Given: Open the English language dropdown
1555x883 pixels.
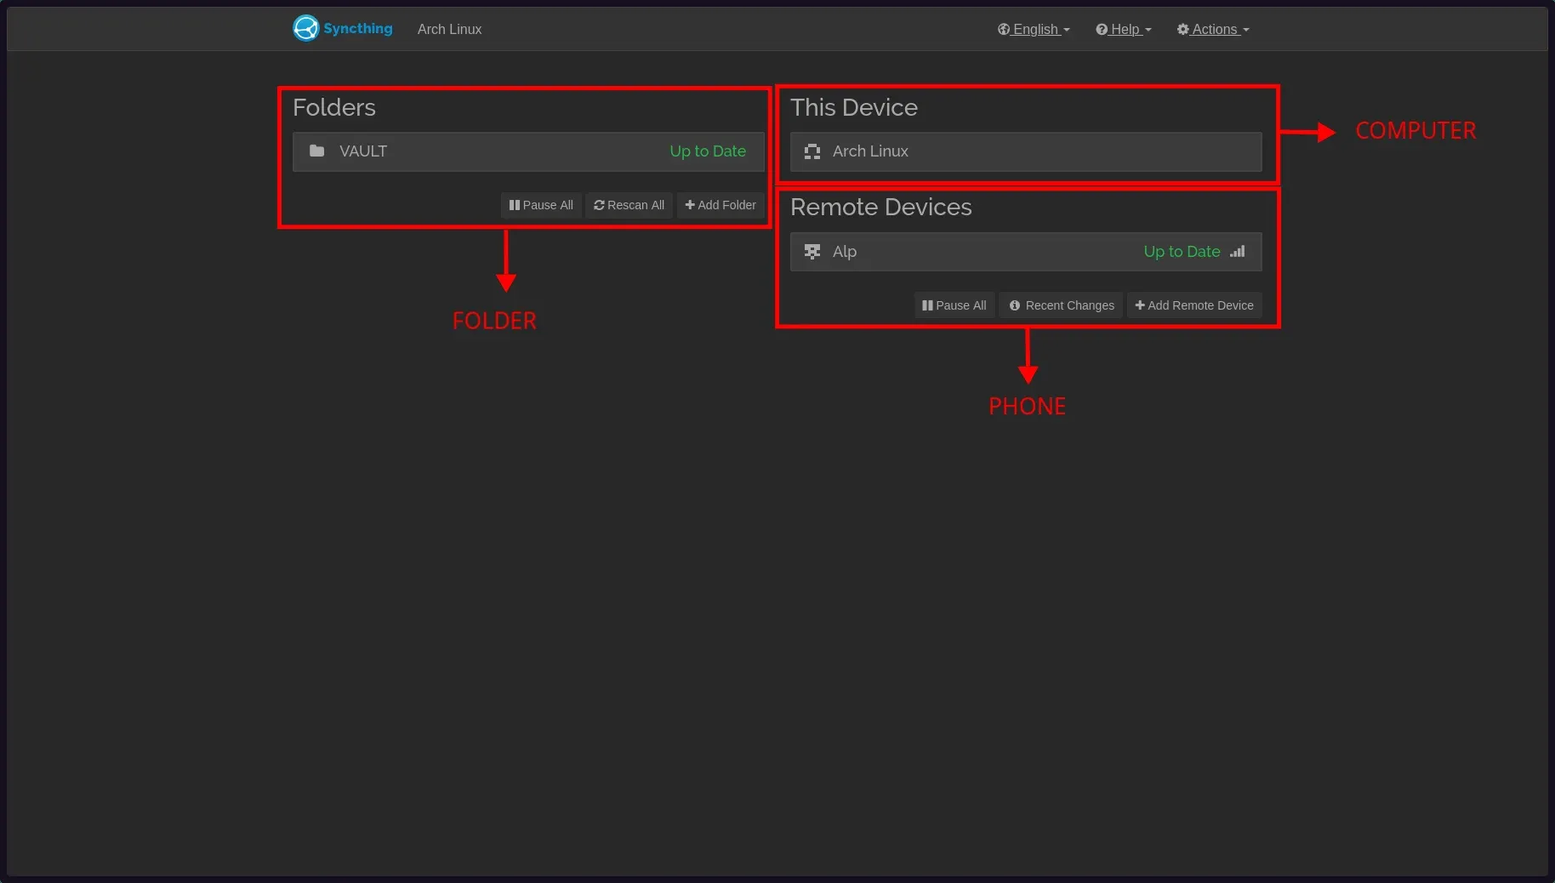Looking at the screenshot, I should [1034, 29].
